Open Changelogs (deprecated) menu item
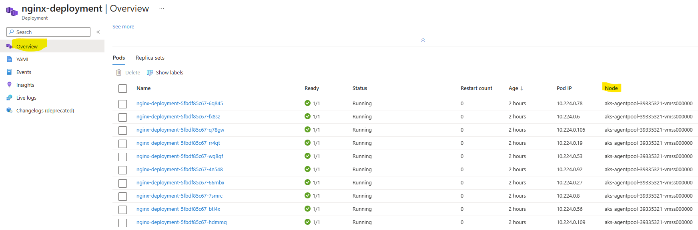Screen dimensions: 698x230 point(45,110)
